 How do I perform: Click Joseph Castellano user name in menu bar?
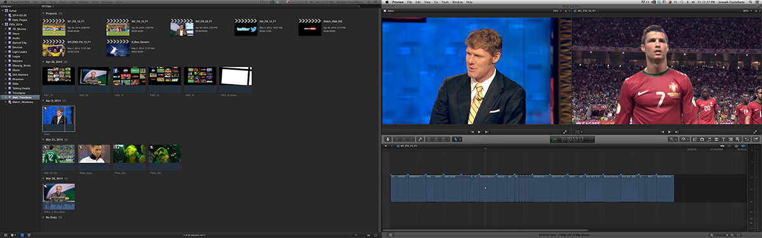[x=731, y=2]
